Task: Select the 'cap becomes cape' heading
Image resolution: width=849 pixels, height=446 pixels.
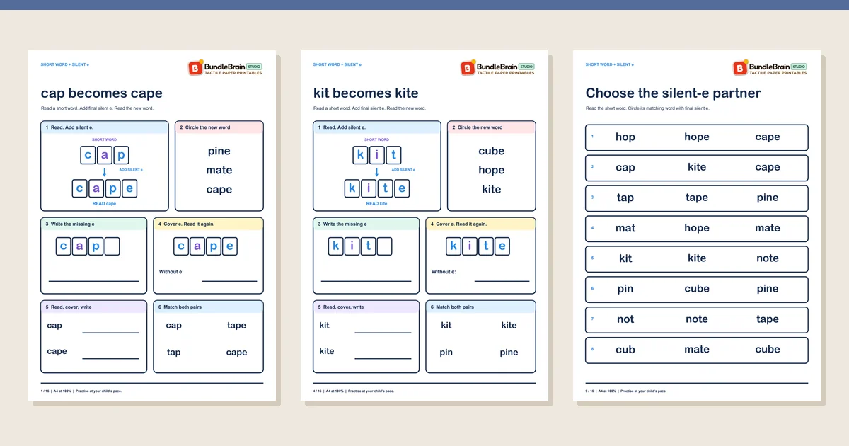Action: (102, 93)
